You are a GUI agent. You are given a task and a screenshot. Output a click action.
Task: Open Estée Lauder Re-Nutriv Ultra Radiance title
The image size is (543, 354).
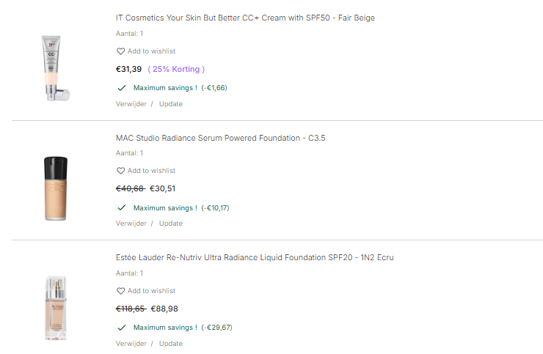255,258
